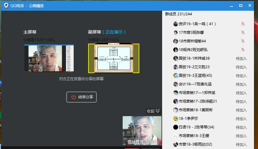The height and width of the screenshot is (149, 258).
Task: Click avatar of 市场营销17-2陈诗颖21
Action: pos(175,101)
